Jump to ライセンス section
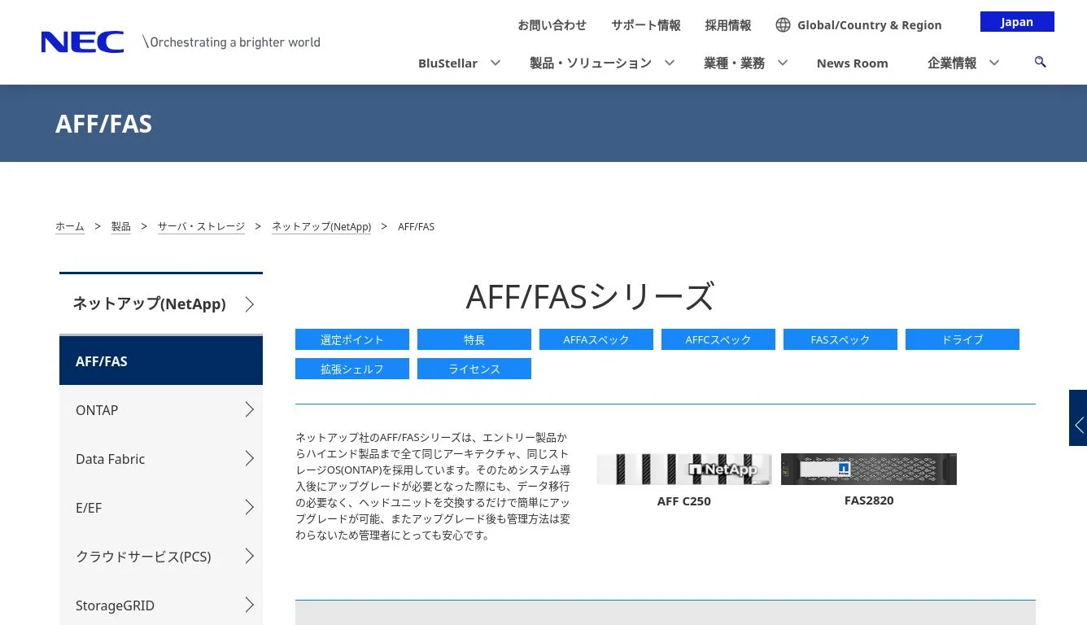The width and height of the screenshot is (1087, 625). coord(474,369)
